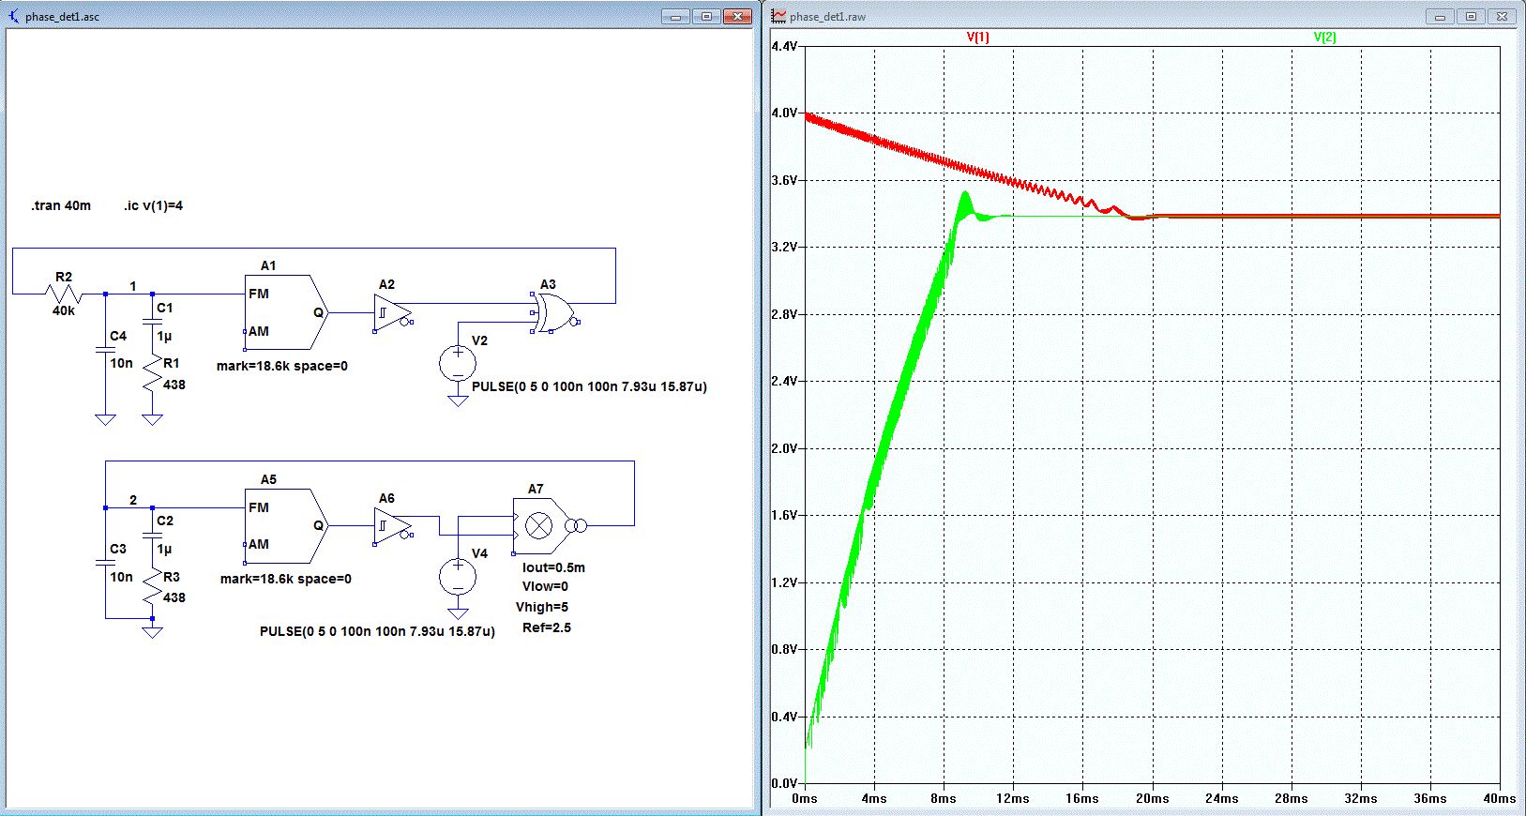This screenshot has height=816, width=1526.
Task: Minimize the phase_det1.asc schematic window
Action: [x=675, y=16]
